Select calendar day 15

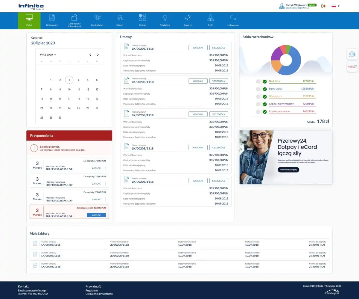pos(51,99)
